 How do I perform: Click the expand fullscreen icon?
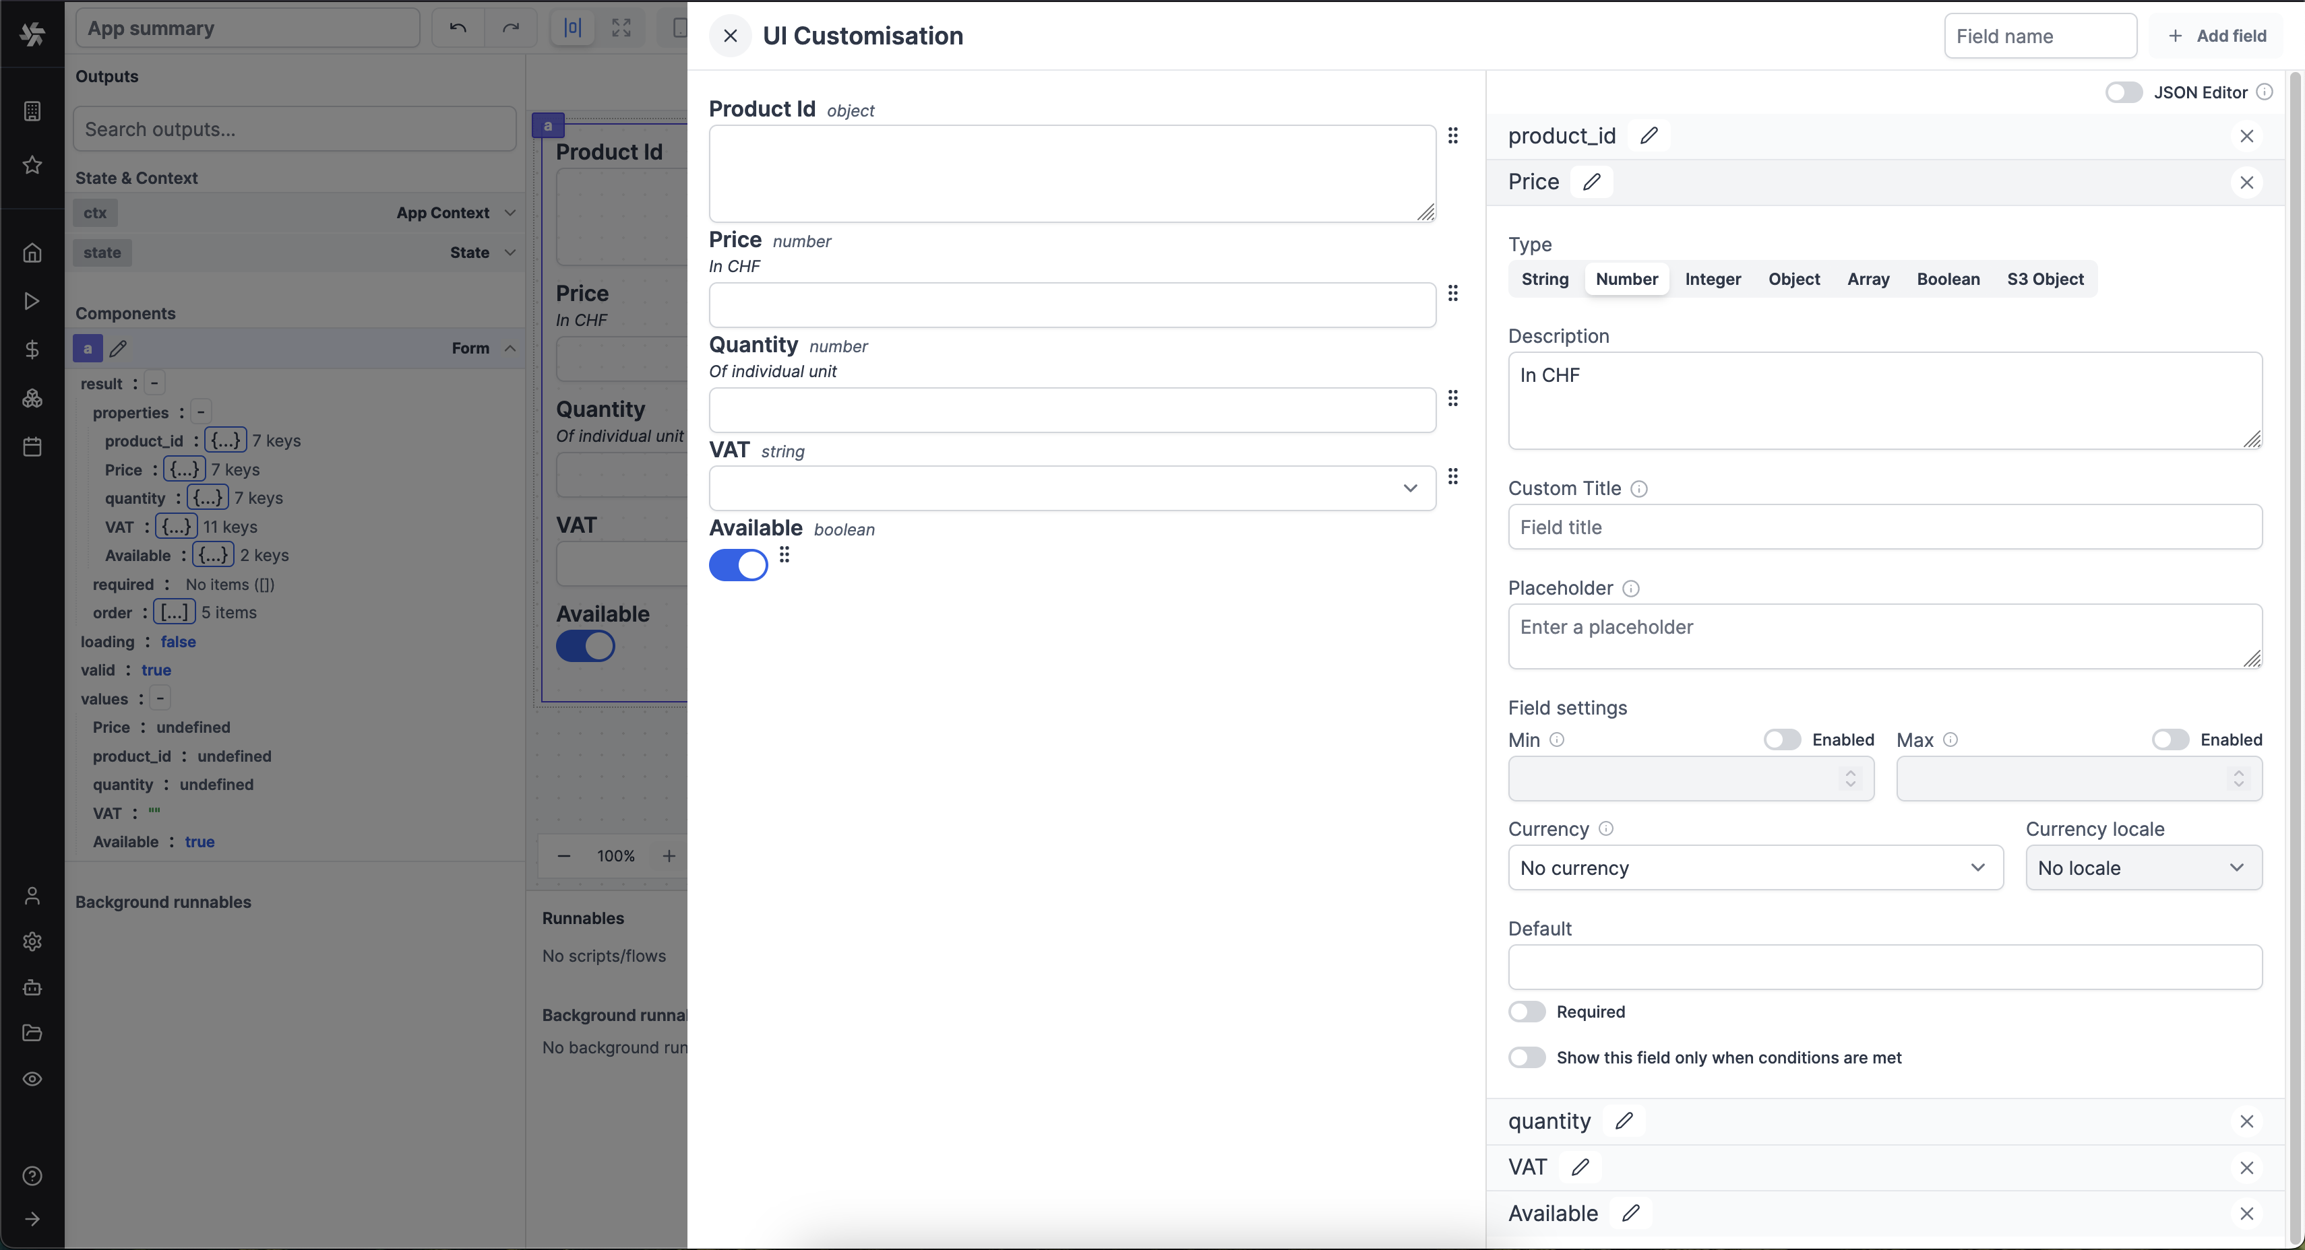click(621, 28)
